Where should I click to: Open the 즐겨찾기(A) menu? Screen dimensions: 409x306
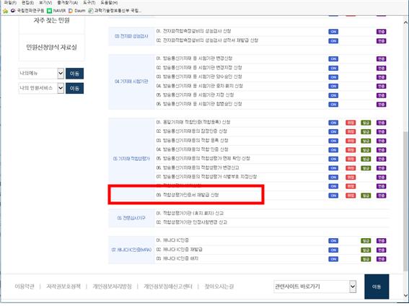coord(68,3)
